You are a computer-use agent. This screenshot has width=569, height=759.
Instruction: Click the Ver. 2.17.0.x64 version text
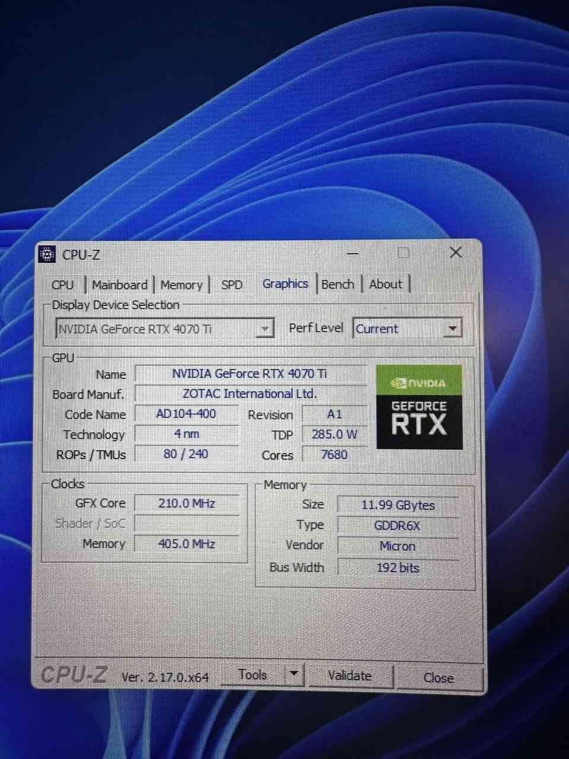click(x=165, y=677)
